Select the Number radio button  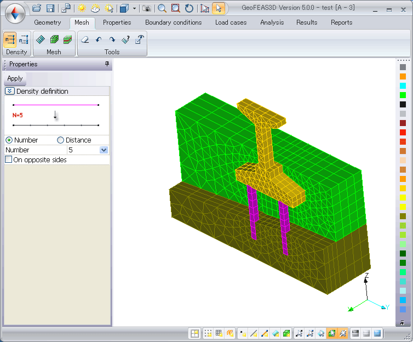pos(9,140)
